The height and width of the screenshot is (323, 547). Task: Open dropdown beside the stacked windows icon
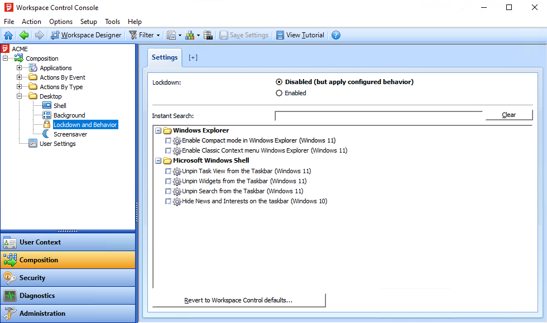click(180, 35)
